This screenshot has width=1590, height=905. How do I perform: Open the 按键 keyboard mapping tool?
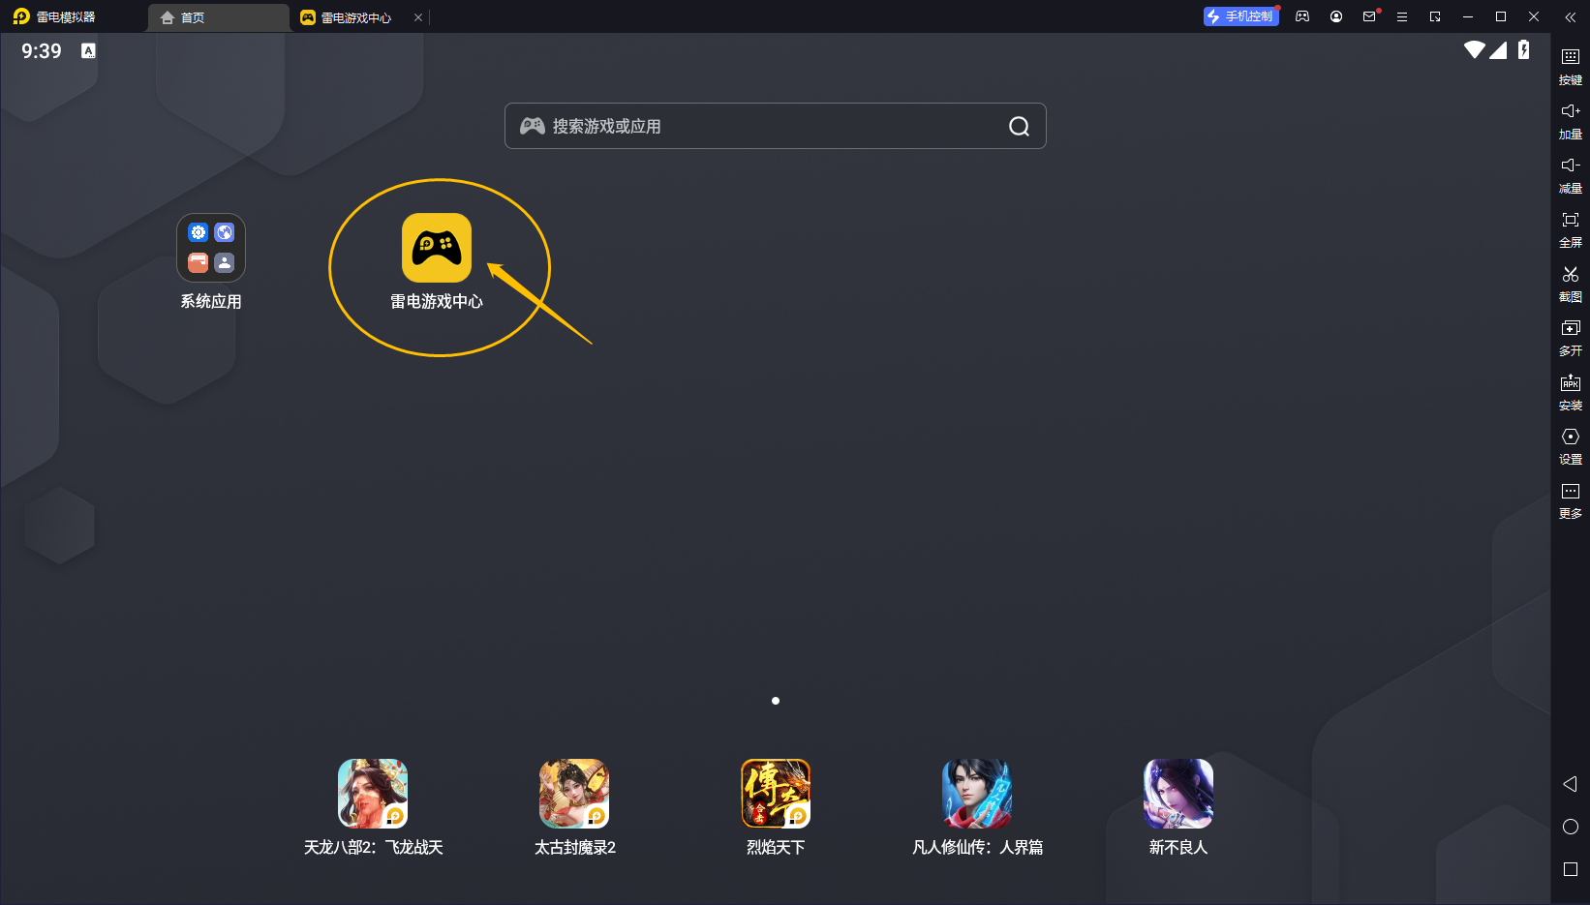coord(1571,66)
